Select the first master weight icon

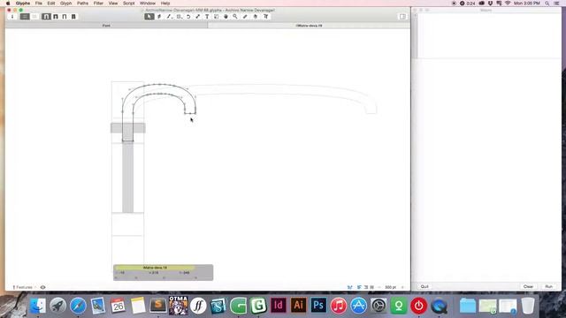[x=46, y=17]
